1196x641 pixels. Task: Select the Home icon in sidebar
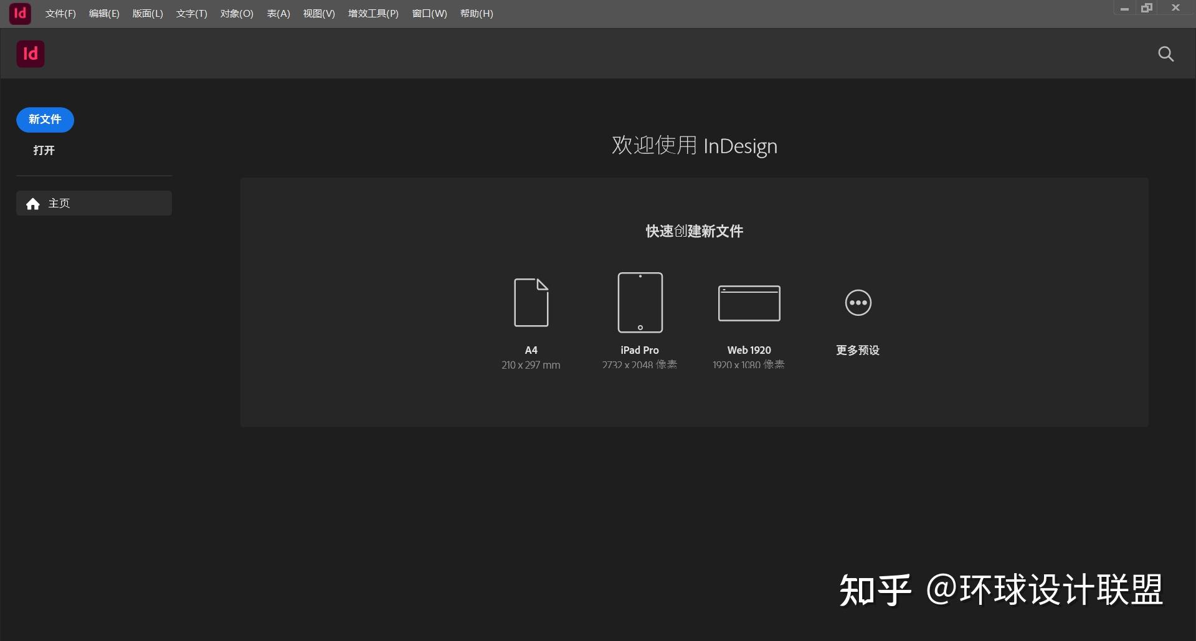[32, 203]
